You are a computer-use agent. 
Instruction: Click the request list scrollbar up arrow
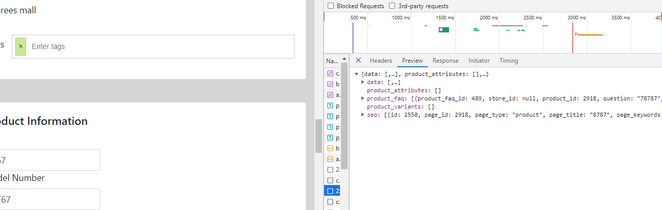[345, 60]
